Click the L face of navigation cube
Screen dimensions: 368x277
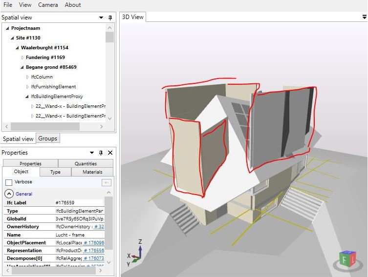[353, 259]
